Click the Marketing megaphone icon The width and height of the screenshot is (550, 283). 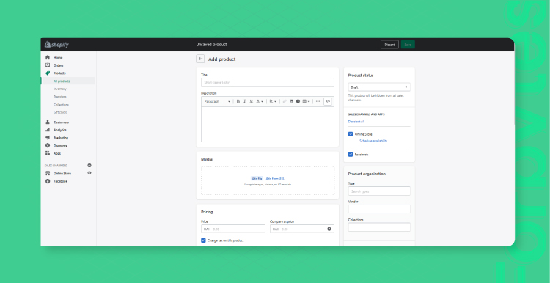(x=48, y=137)
